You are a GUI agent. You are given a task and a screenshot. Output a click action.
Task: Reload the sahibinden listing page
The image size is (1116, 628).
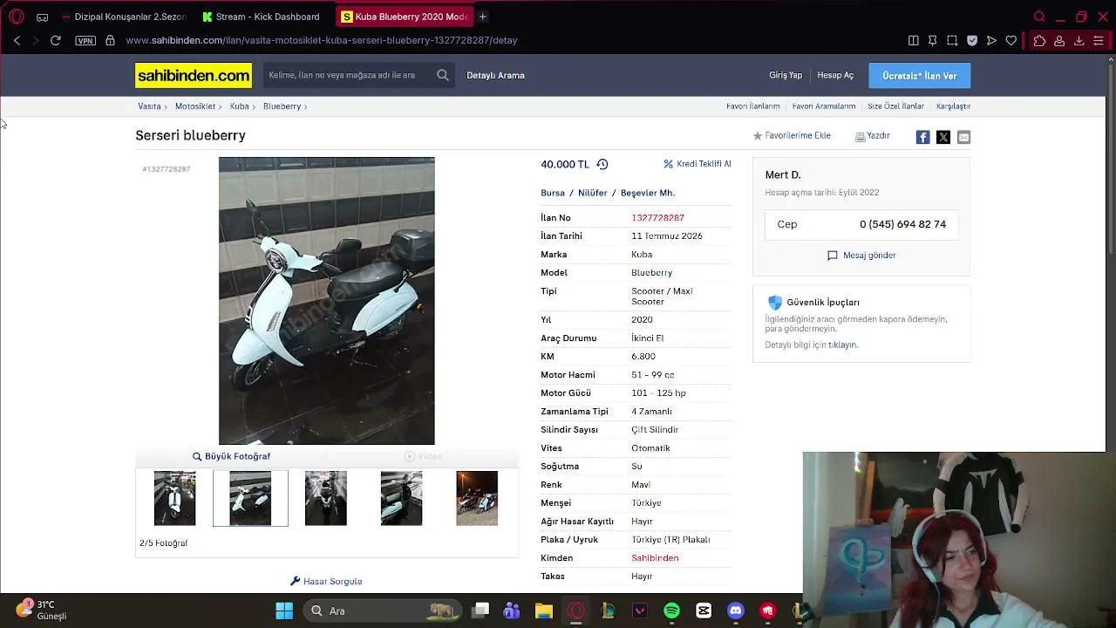(x=55, y=40)
